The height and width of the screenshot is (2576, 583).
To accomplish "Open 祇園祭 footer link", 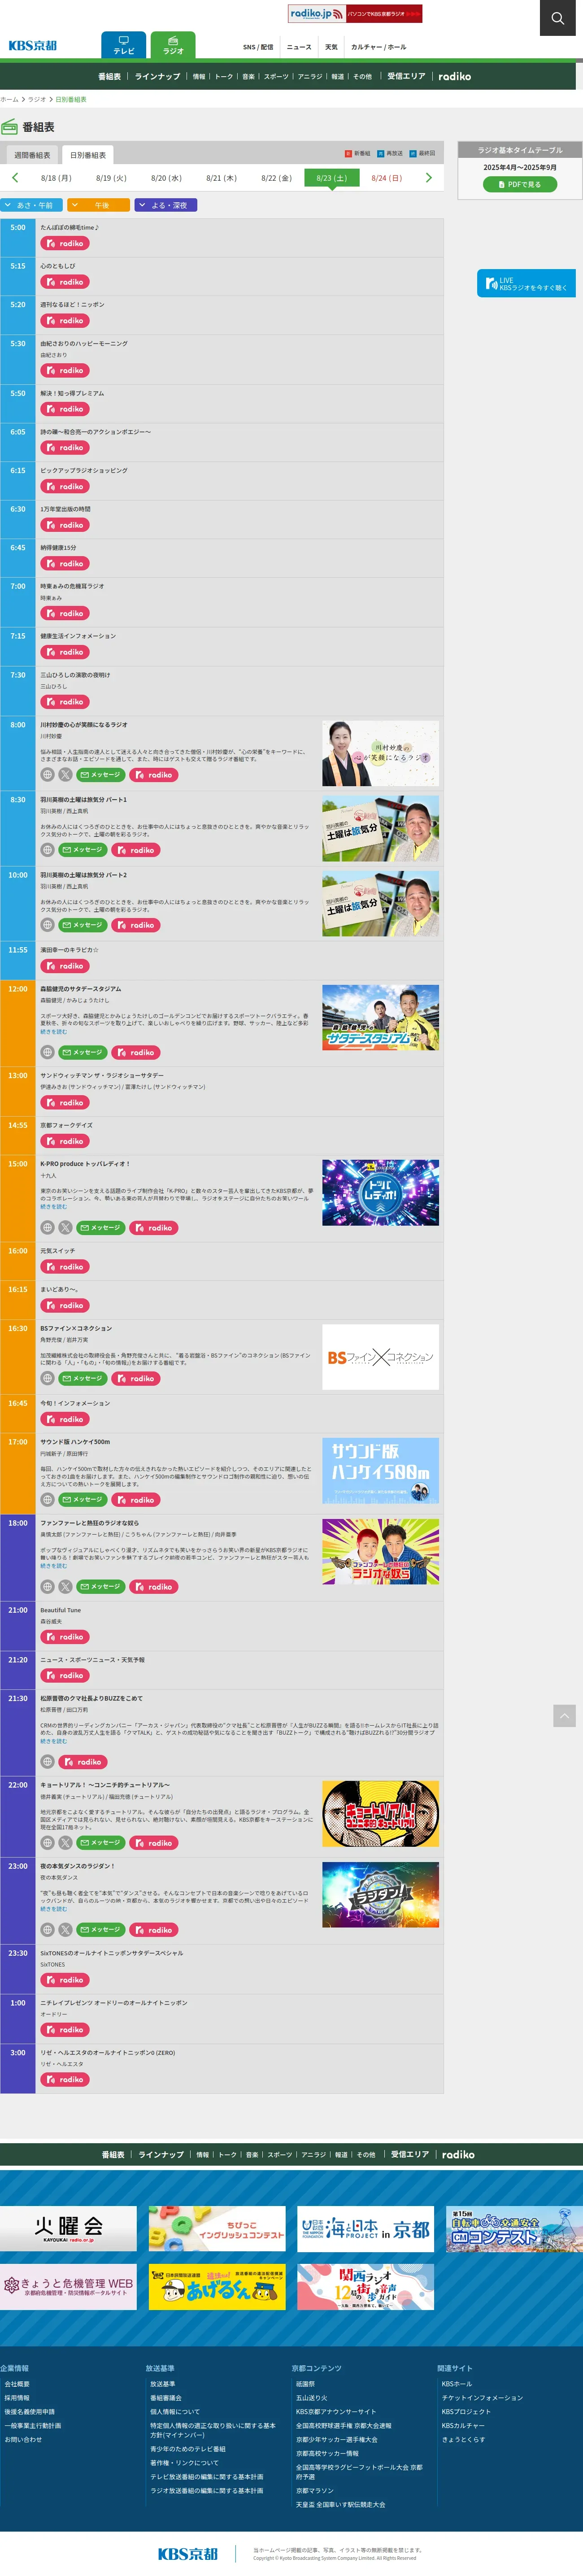I will pos(305,2384).
